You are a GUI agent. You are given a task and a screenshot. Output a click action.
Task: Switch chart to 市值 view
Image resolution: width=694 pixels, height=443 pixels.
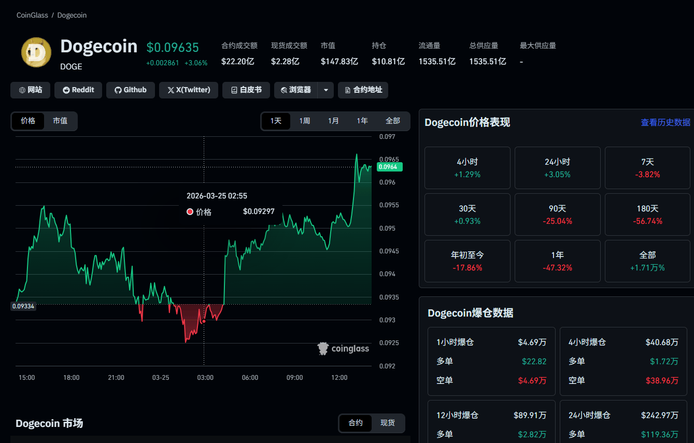coord(60,121)
